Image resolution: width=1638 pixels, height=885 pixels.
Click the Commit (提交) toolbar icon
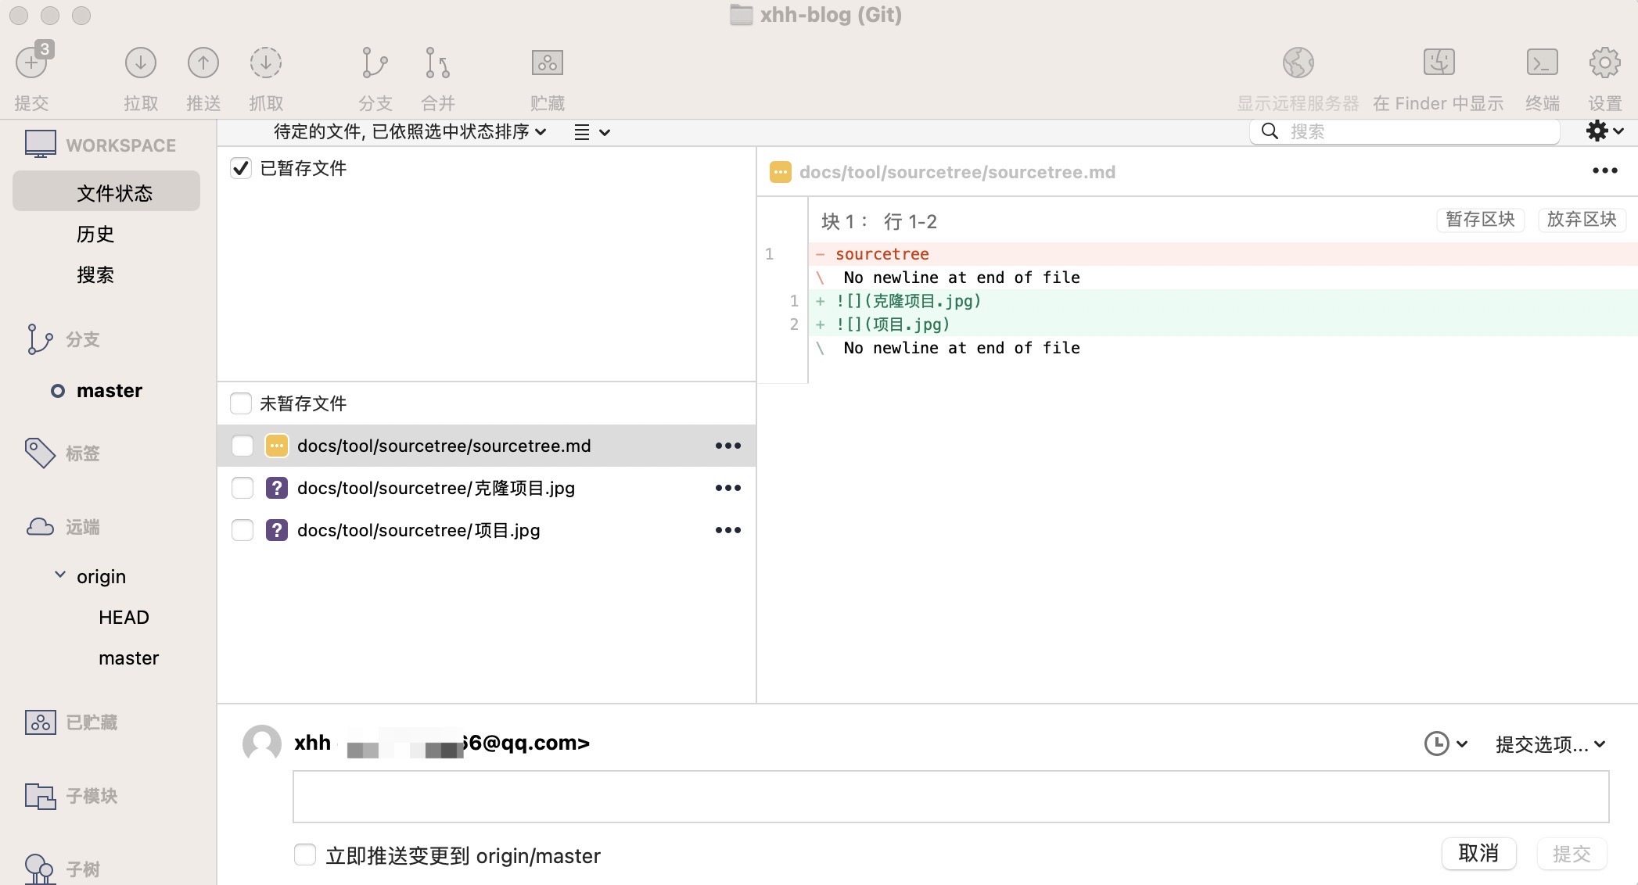(32, 63)
